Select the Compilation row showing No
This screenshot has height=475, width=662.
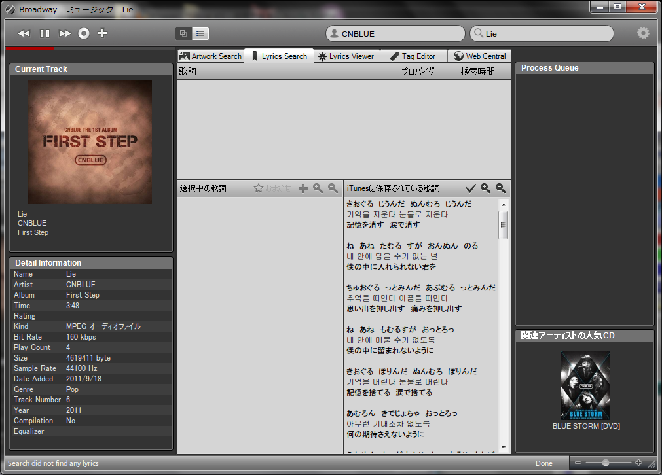tap(91, 421)
